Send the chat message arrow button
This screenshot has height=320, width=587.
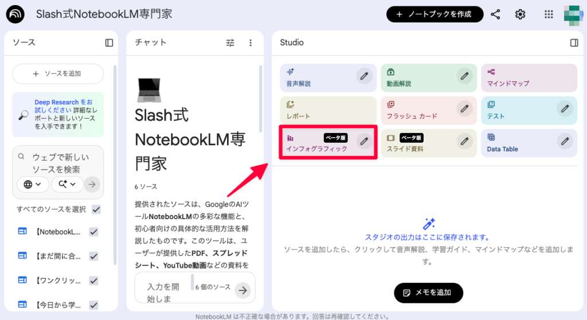coord(242,290)
